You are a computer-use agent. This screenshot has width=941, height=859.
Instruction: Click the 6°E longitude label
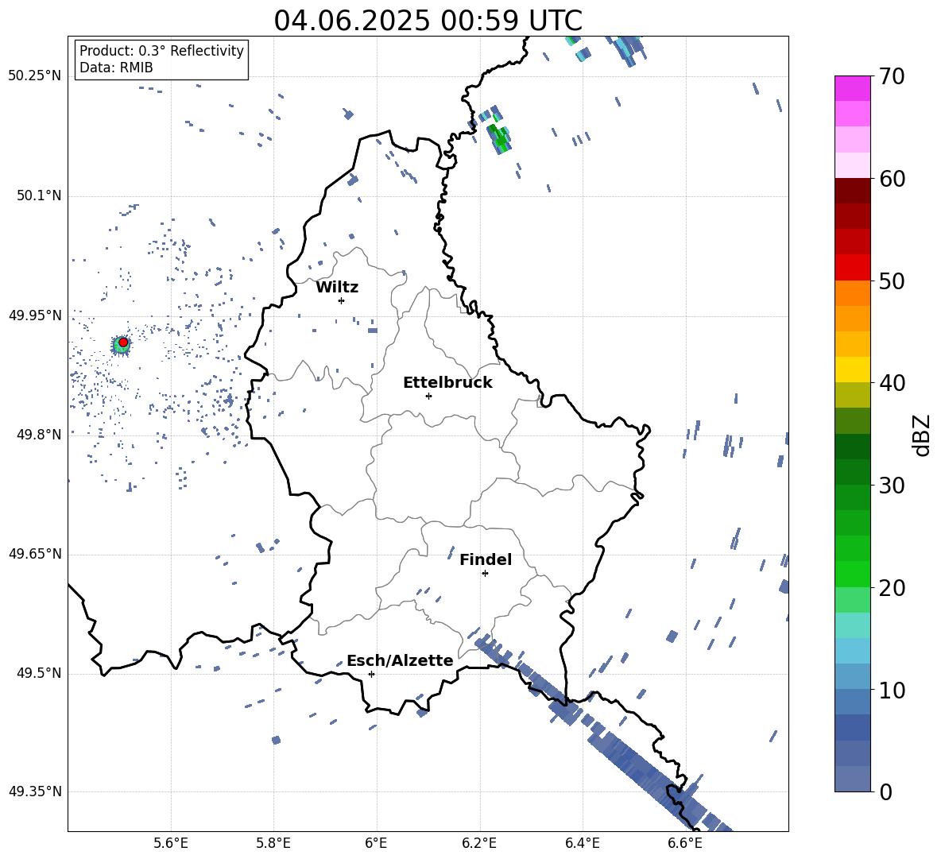coord(376,843)
